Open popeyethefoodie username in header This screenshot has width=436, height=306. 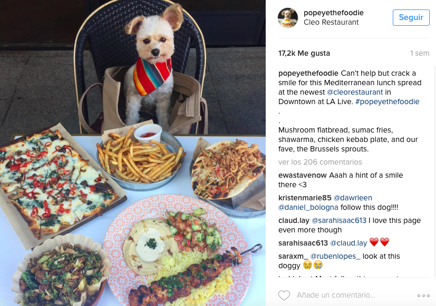pos(333,13)
